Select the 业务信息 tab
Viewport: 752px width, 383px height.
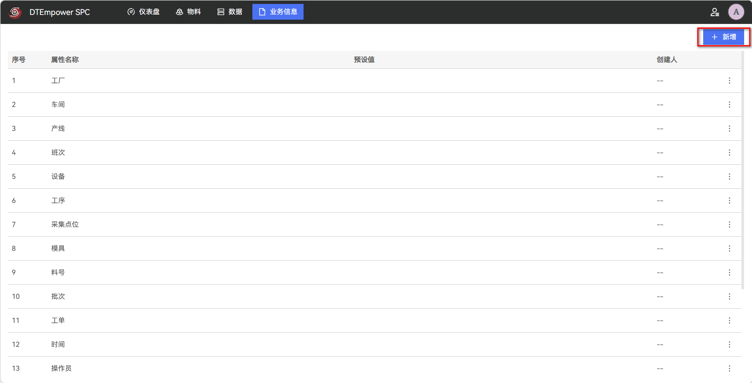click(278, 12)
